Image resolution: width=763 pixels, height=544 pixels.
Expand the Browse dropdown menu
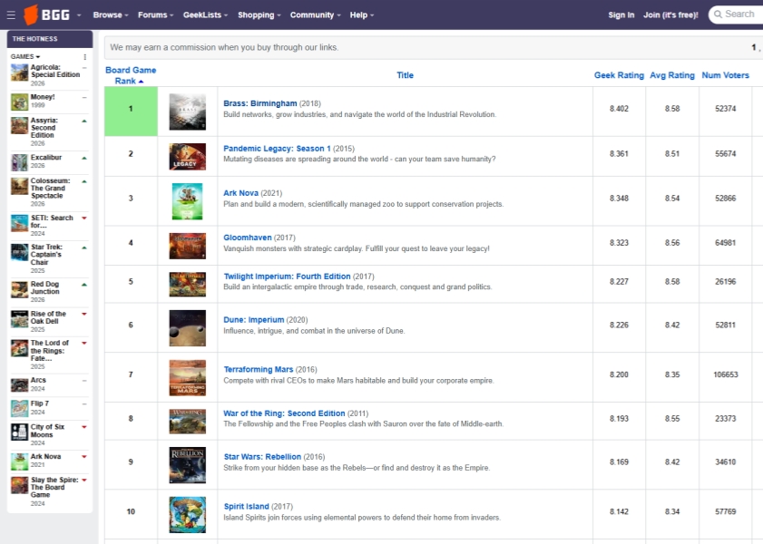[x=110, y=15]
